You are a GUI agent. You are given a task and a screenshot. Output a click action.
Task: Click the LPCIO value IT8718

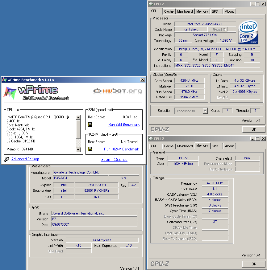(97, 197)
